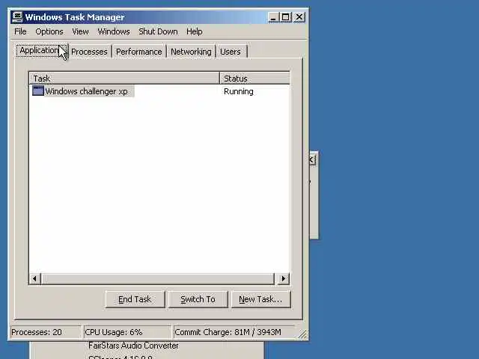Click the Commit Charge status entry

click(234, 332)
